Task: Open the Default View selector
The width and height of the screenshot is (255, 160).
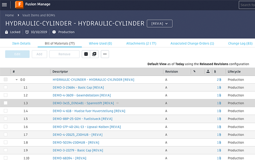Action: [160, 64]
